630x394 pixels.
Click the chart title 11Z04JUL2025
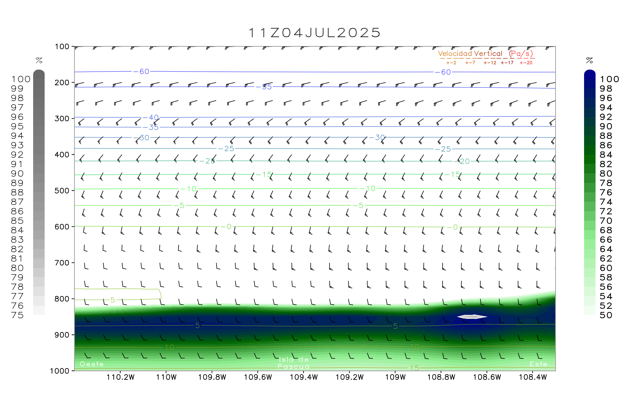pos(315,33)
